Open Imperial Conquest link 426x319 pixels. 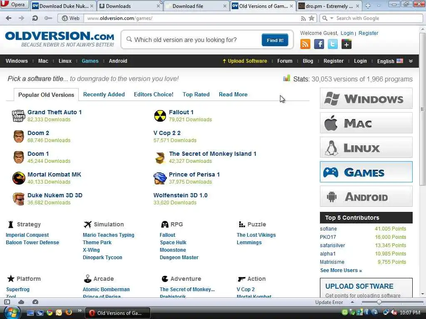pos(27,235)
